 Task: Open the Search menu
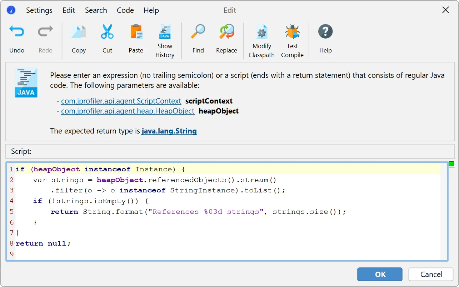coord(96,10)
